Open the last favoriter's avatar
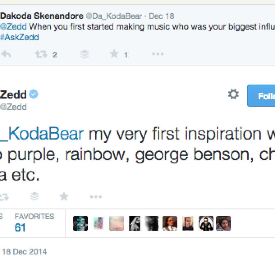Screen dimensions: 275x275 [x=223, y=223]
